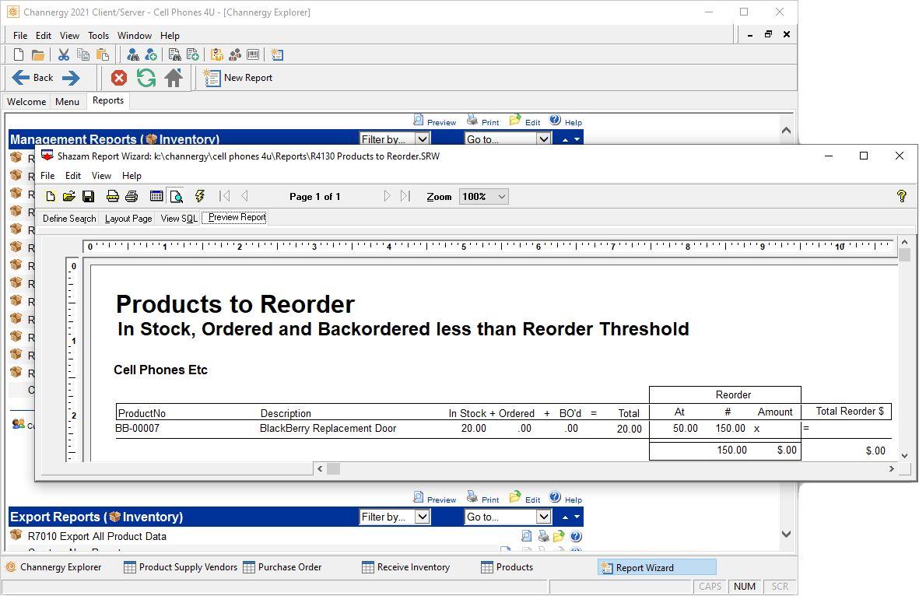Open Filter by dropdown in Management Reports header
Image resolution: width=919 pixels, height=596 pixels.
(x=395, y=139)
